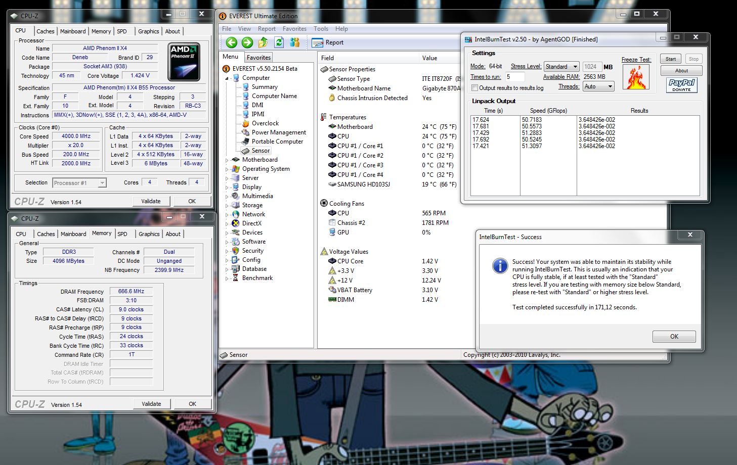Click the Config icon in the tree

click(x=236, y=260)
